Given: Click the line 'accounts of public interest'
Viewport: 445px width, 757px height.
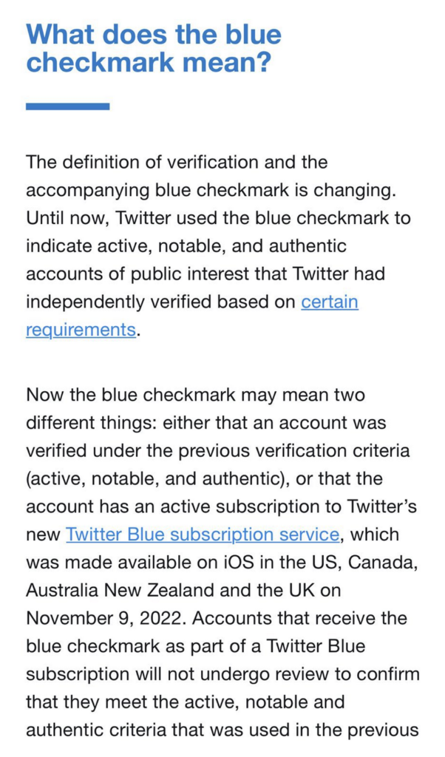Looking at the screenshot, I should click(x=205, y=274).
